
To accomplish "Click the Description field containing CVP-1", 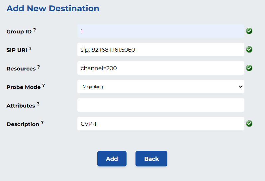I will (x=161, y=124).
